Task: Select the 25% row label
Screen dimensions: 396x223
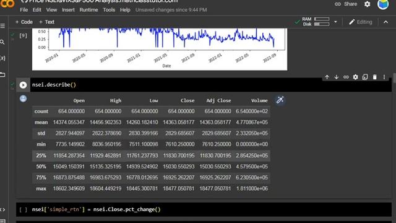Action: (41, 155)
